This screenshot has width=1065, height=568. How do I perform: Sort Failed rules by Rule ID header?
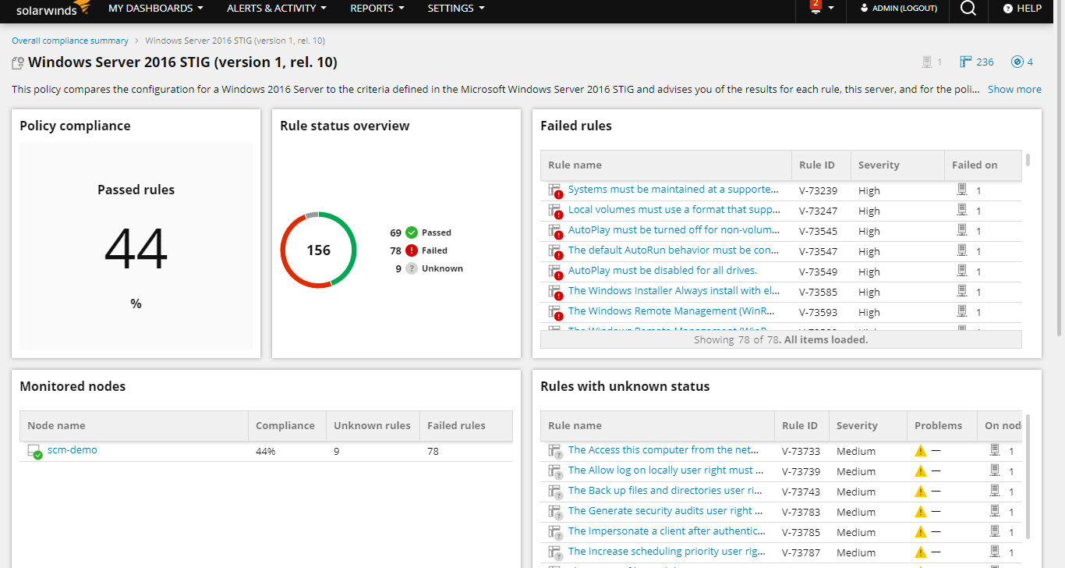click(821, 165)
